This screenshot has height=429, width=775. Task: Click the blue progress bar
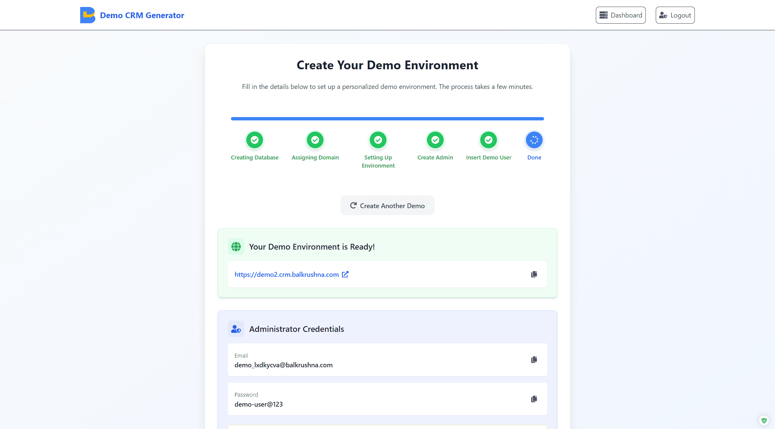[x=387, y=119]
